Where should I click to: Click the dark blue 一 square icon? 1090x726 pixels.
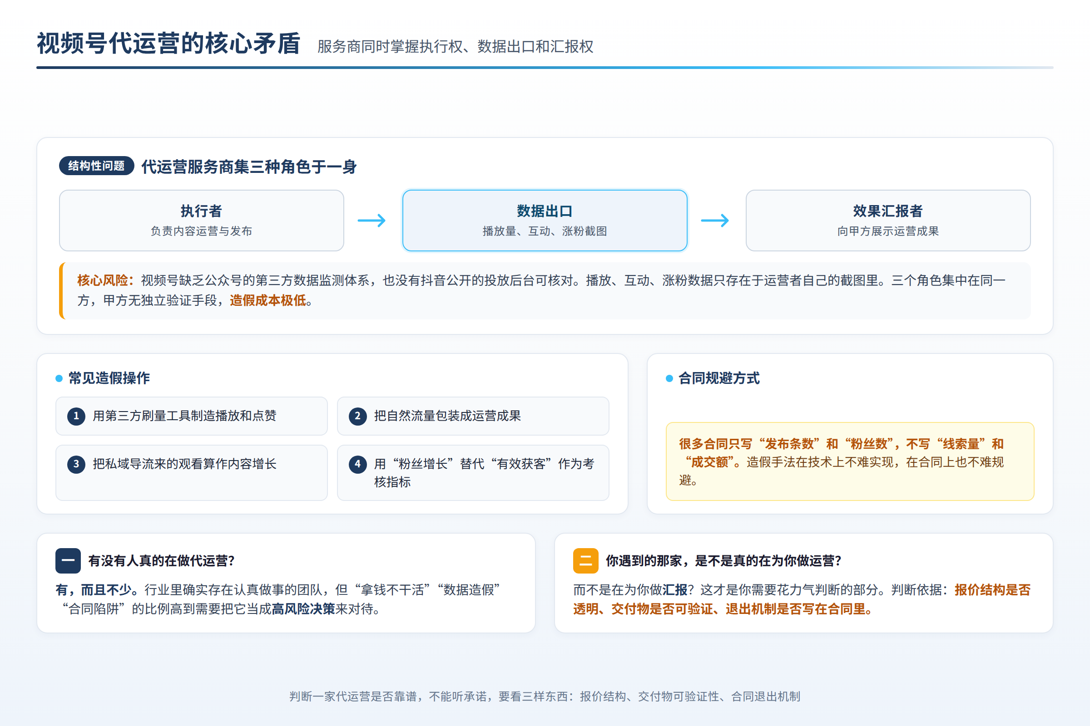point(68,561)
